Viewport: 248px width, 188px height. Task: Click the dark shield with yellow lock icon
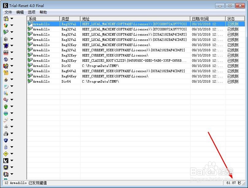(6, 167)
